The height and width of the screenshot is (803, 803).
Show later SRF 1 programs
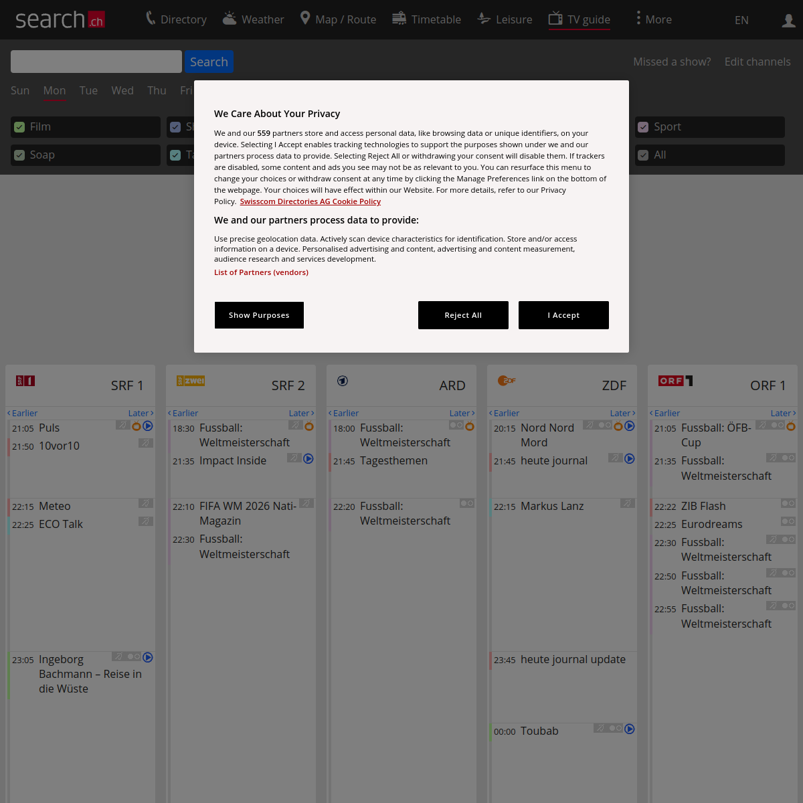141,413
